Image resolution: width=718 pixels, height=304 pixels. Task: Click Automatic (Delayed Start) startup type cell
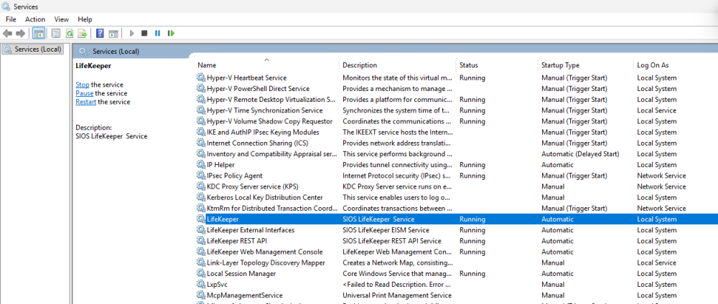[x=580, y=154]
